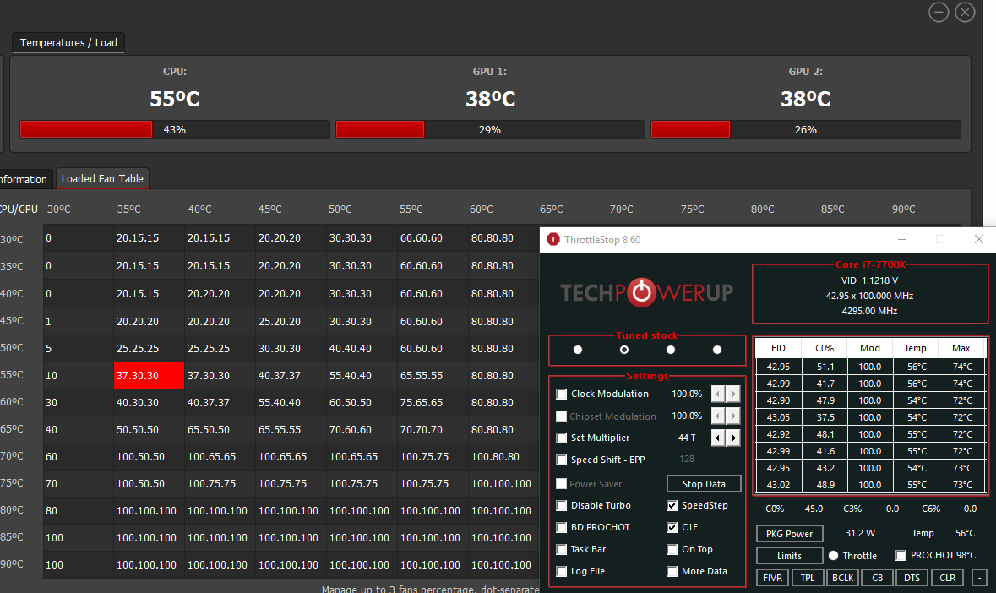Screen dimensions: 996x593
Task: Check the More Data option
Action: click(x=672, y=571)
